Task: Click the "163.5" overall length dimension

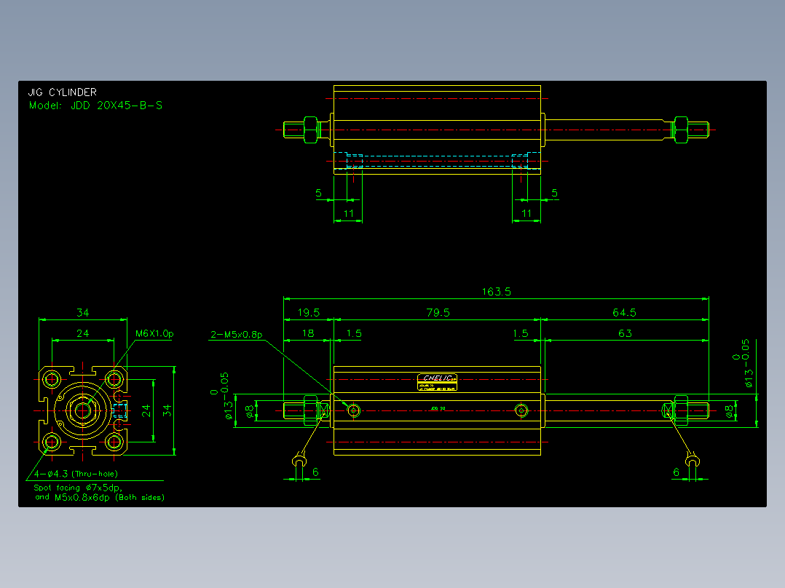Action: point(496,292)
